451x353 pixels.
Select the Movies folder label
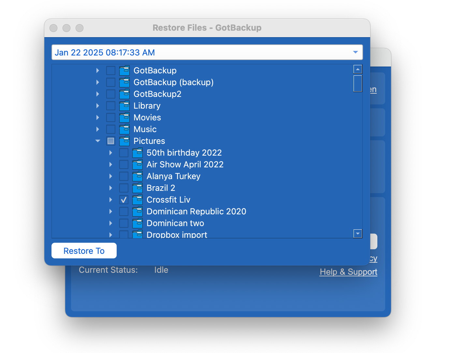click(147, 117)
